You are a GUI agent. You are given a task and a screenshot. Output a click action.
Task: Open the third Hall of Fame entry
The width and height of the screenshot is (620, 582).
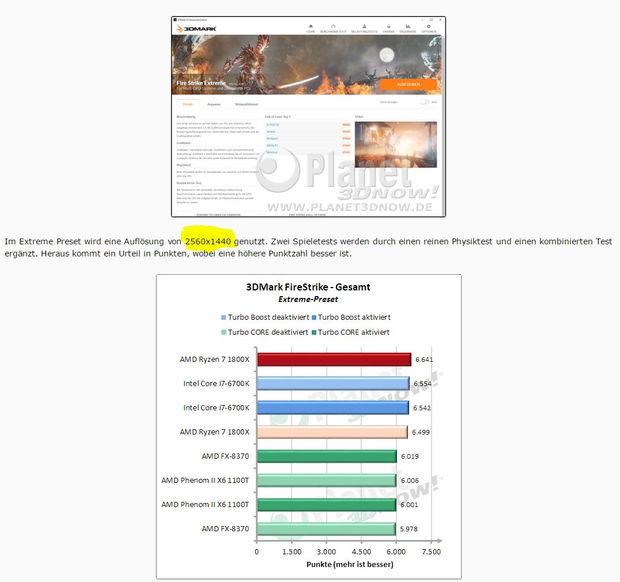tap(308, 138)
